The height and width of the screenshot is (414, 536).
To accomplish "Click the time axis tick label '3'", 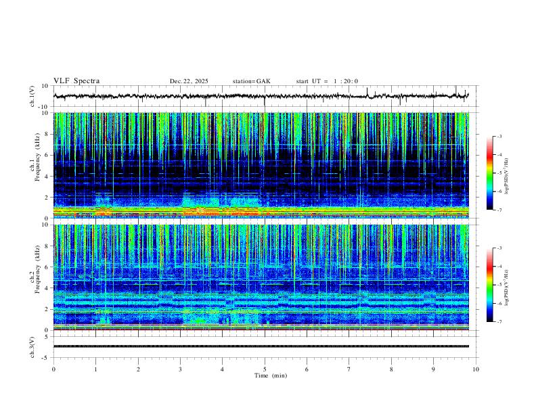I will [x=180, y=369].
